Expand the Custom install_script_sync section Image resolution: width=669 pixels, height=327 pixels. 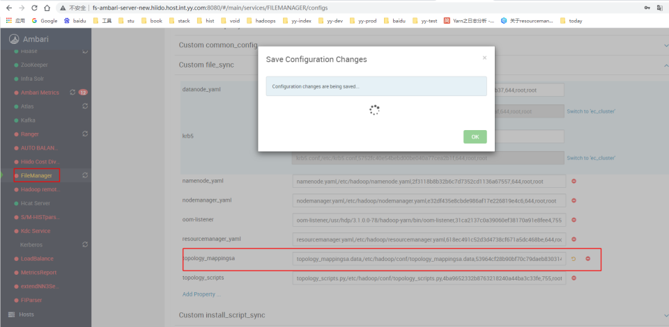point(665,315)
